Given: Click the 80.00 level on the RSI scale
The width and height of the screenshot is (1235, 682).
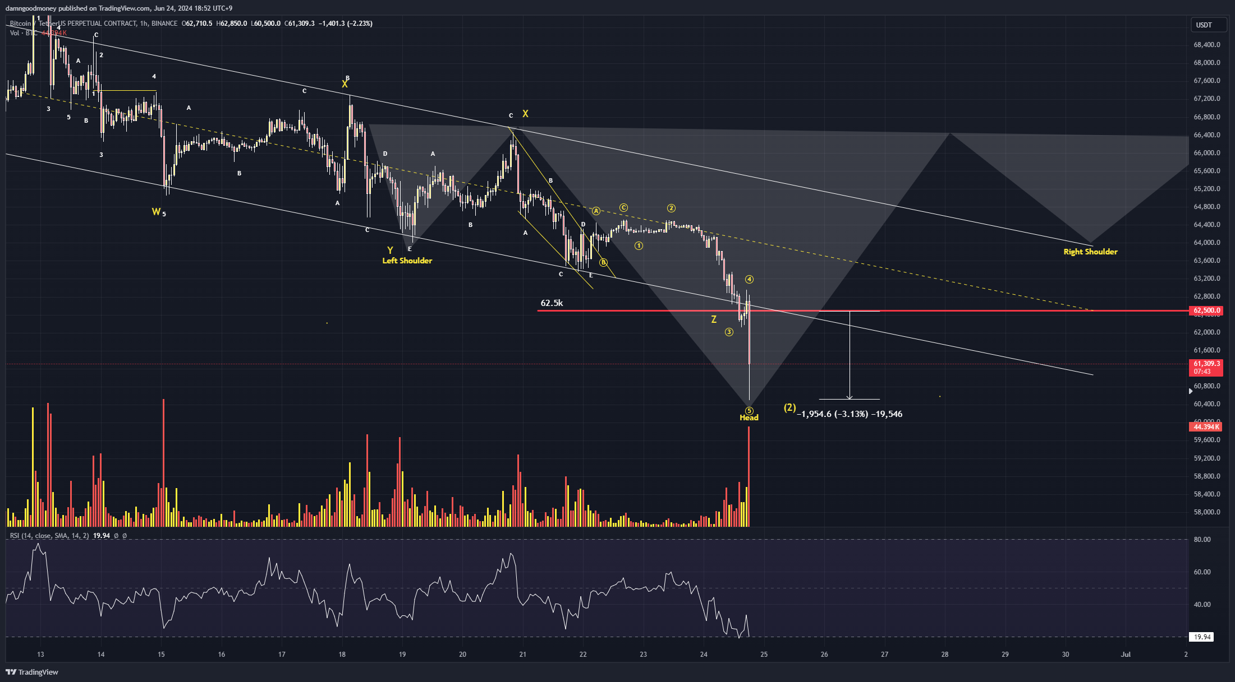Looking at the screenshot, I should [1202, 540].
